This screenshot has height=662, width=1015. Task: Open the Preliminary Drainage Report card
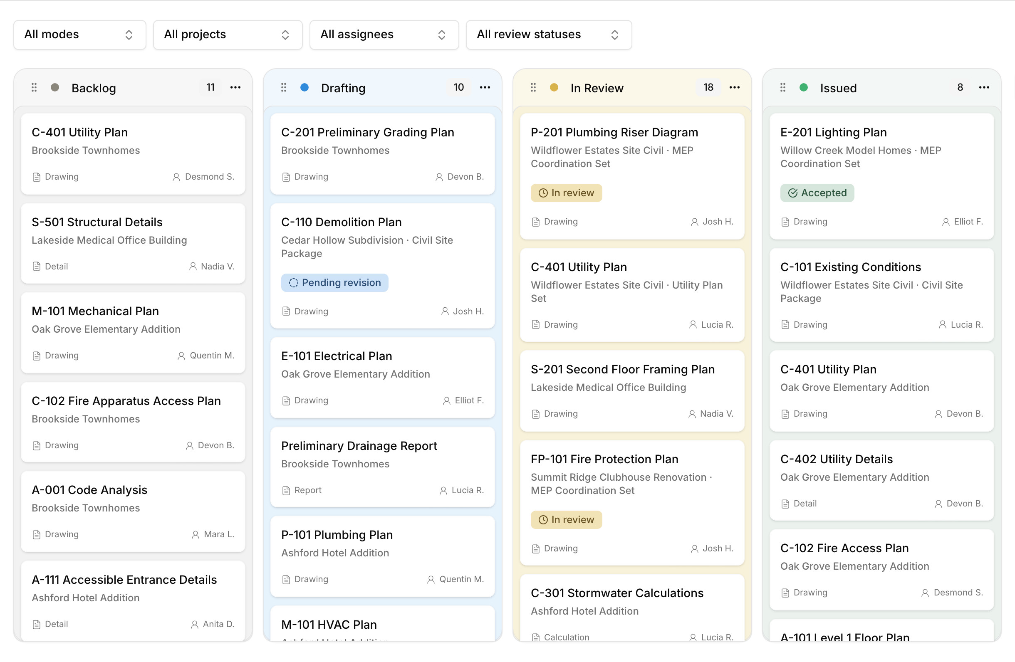(x=383, y=467)
